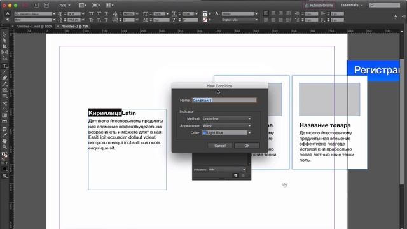Toggle Superscript formatting

99,14
